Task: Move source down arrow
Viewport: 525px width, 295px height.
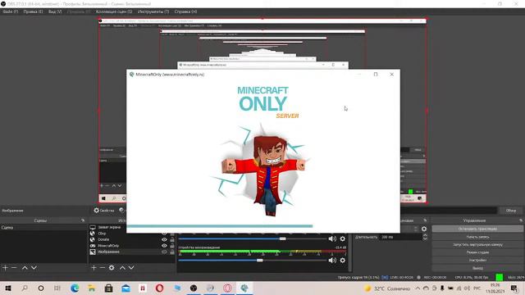Action: click(x=131, y=268)
